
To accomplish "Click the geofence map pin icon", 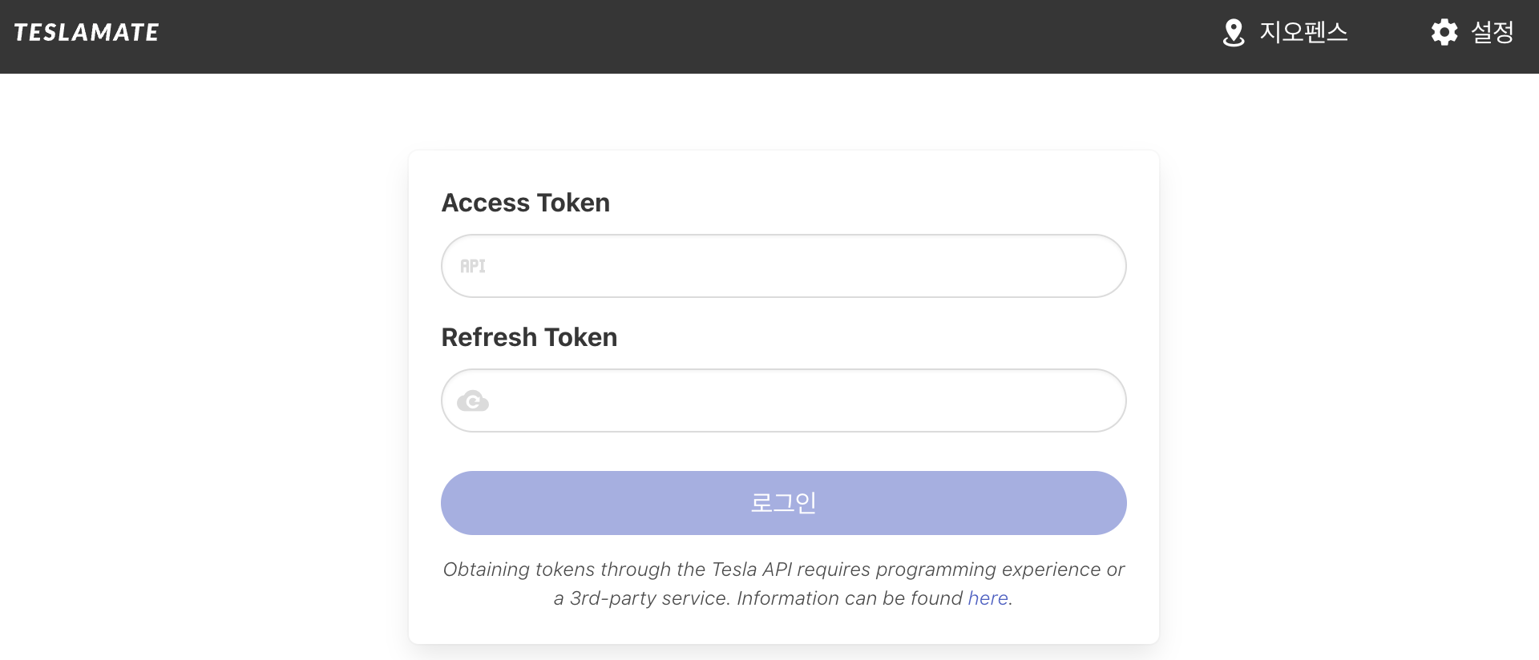I will pos(1234,33).
